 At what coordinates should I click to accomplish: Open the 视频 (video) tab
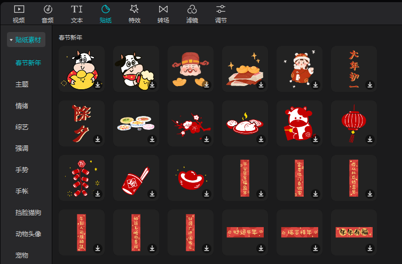coord(19,13)
